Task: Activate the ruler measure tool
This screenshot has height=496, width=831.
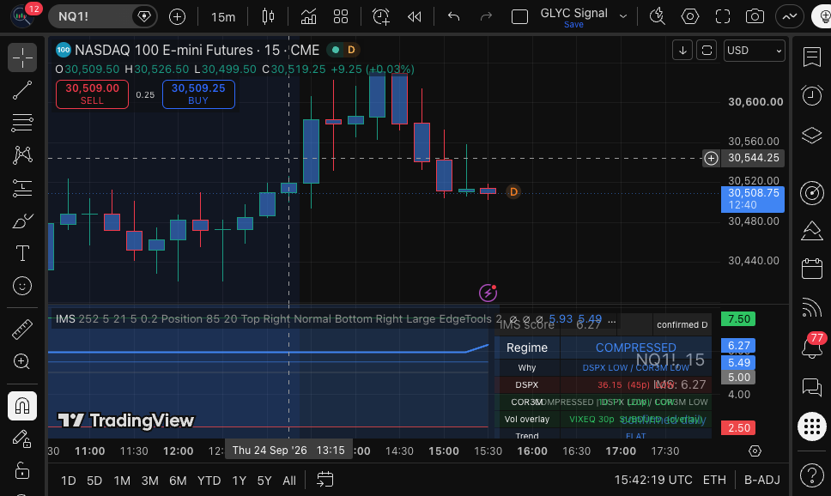Action: coord(22,330)
